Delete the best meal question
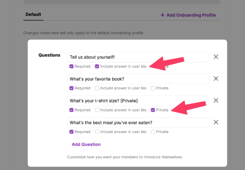Viewport: 245px width, 170px height. coord(216,122)
